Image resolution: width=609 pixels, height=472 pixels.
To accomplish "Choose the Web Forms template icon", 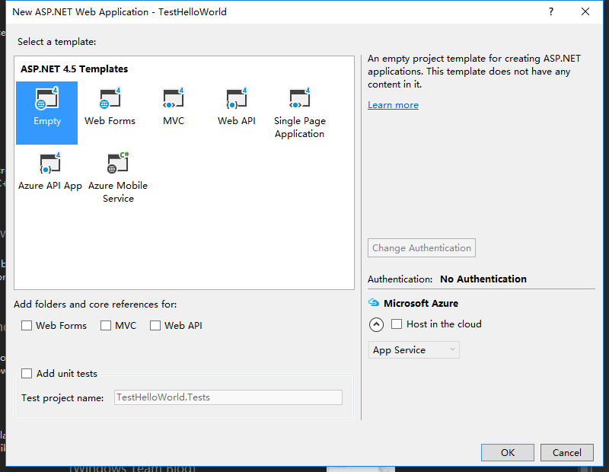I will click(x=110, y=99).
